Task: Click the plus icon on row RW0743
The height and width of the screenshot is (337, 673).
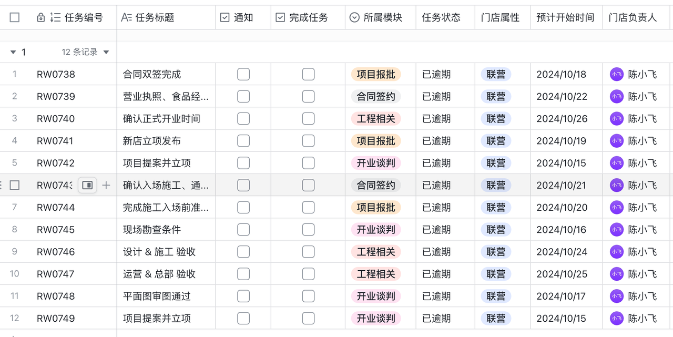Action: coord(106,185)
